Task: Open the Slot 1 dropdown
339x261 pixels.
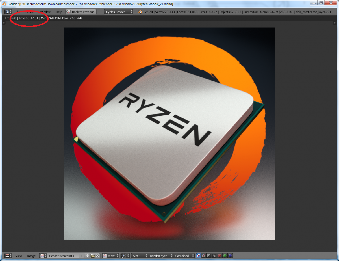Action: click(x=140, y=256)
